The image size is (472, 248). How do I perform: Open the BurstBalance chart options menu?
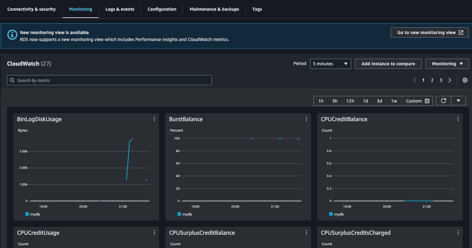[x=306, y=119]
